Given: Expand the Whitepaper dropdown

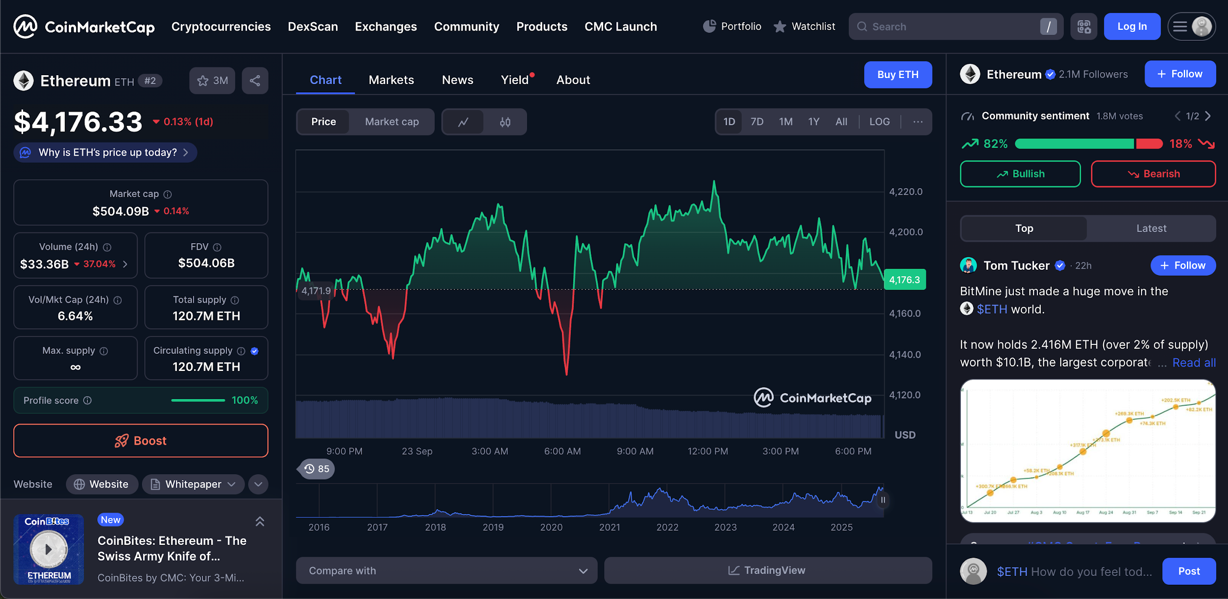Looking at the screenshot, I should click(x=194, y=485).
